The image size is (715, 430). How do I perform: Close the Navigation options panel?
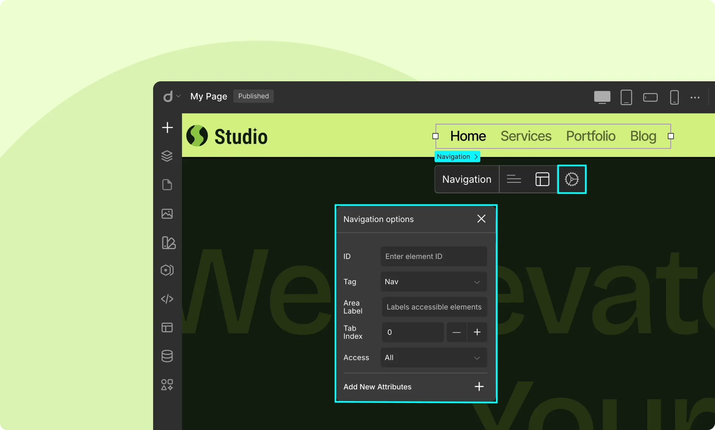481,219
